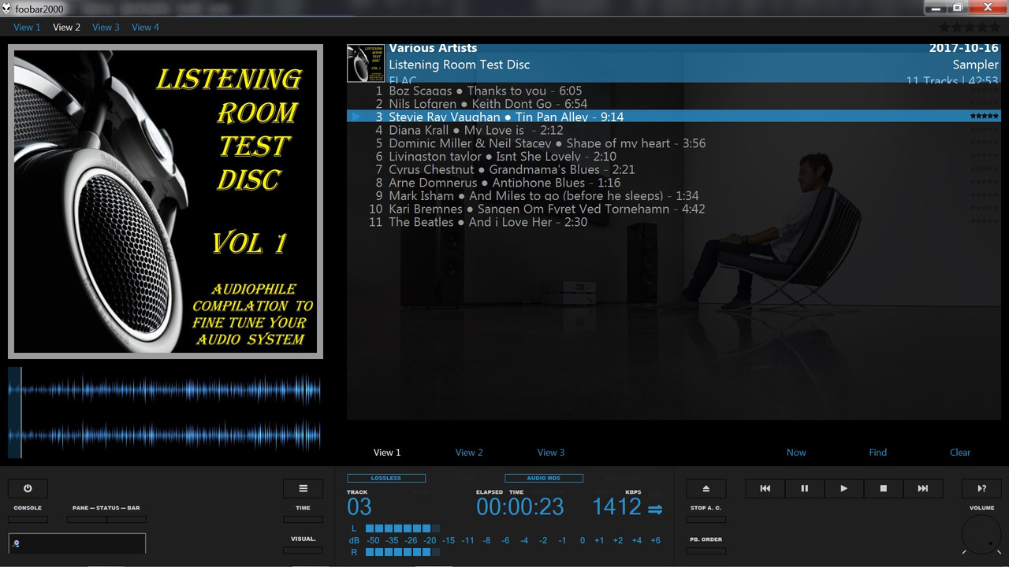
Task: Select playlist View 1 tab
Action: pyautogui.click(x=387, y=453)
